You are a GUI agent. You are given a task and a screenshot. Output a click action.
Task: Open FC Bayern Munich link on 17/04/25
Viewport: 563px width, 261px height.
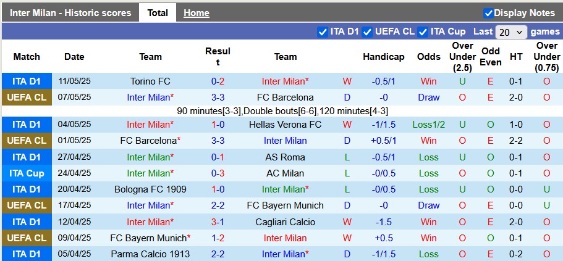(285, 205)
